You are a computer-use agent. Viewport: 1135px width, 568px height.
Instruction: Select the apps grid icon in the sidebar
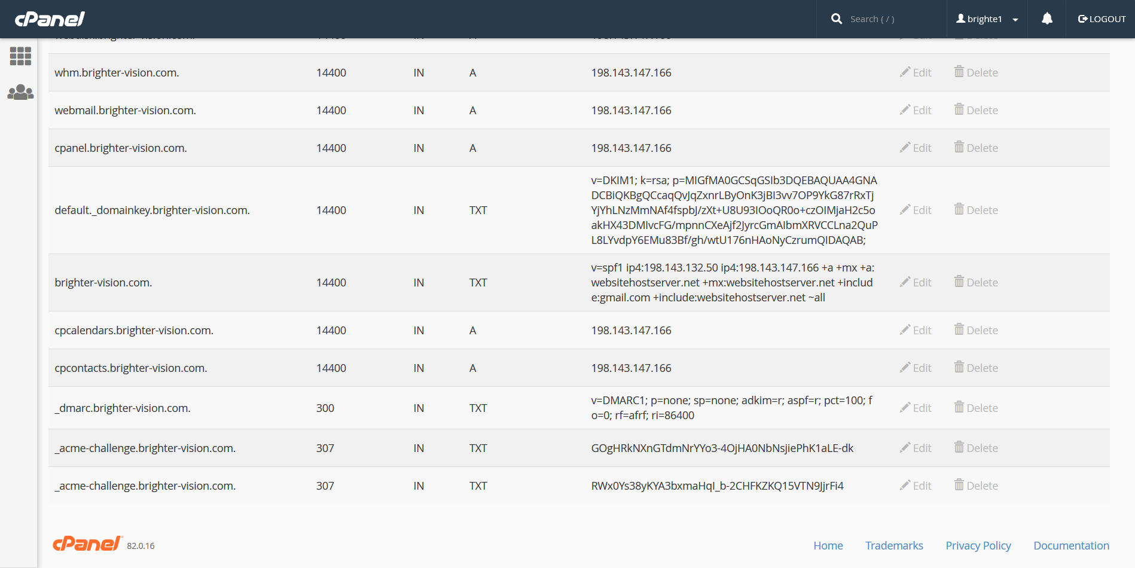coord(20,56)
